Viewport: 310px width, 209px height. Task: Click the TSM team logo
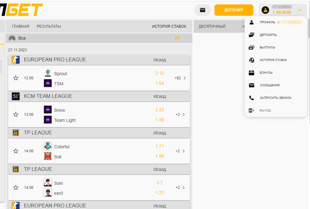pos(48,83)
